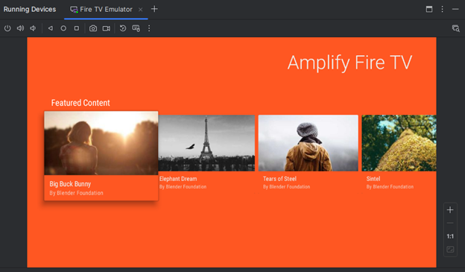
Task: Go Home with the circle navigation icon
Action: point(63,28)
